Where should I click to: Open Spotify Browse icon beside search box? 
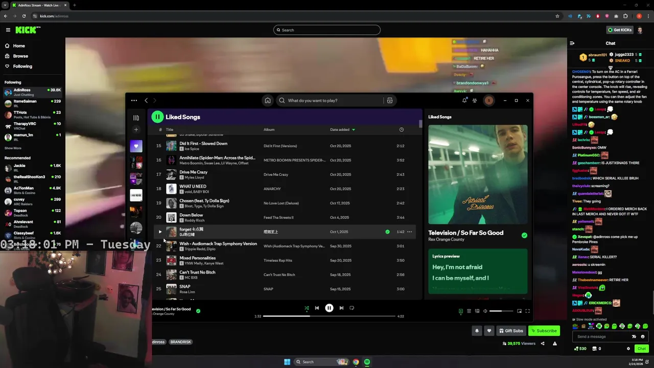point(390,101)
